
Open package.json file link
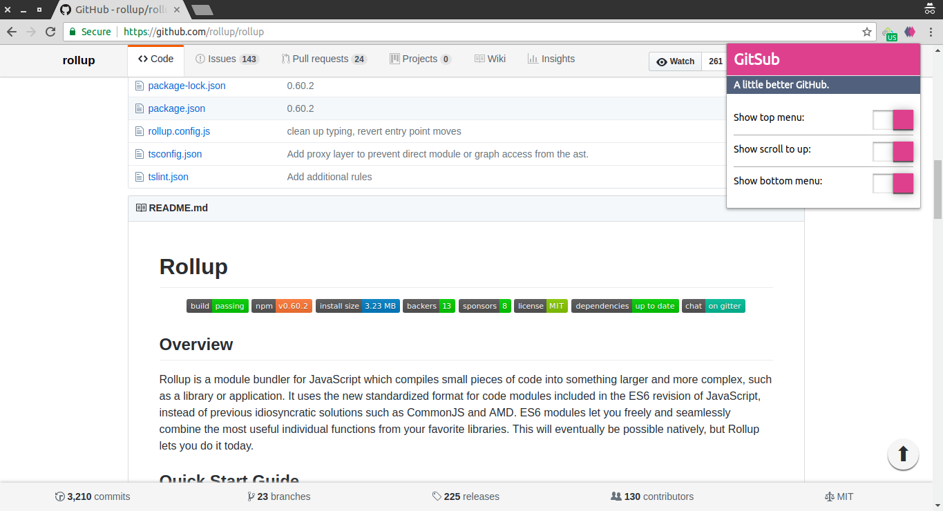[x=176, y=108]
